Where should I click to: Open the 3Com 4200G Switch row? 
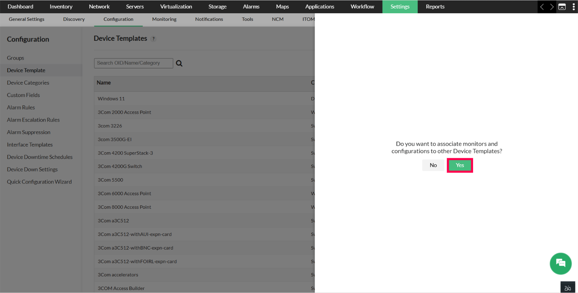204,166
